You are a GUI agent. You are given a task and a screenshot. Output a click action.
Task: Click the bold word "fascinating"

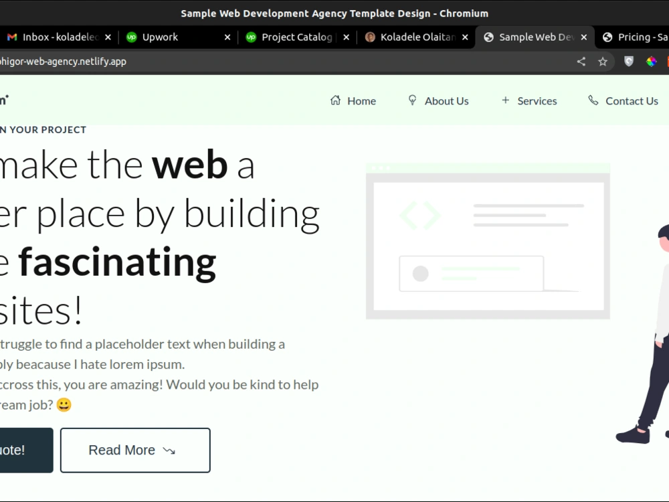coord(117,262)
